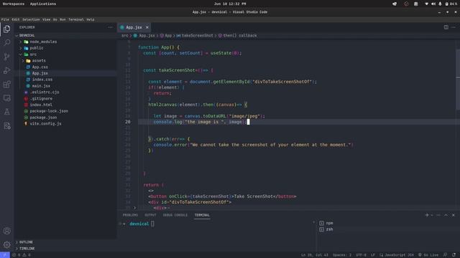Close the App.jsx editor tab
This screenshot has width=460, height=258.
coord(147,27)
